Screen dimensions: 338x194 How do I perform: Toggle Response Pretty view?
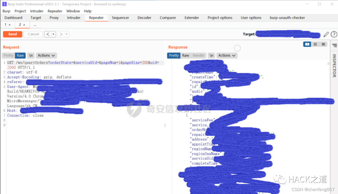pyautogui.click(x=174, y=56)
